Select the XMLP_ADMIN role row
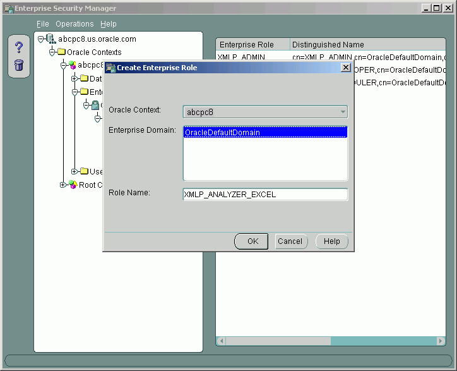Screen dimensions: 457x371 pyautogui.click(x=331, y=57)
